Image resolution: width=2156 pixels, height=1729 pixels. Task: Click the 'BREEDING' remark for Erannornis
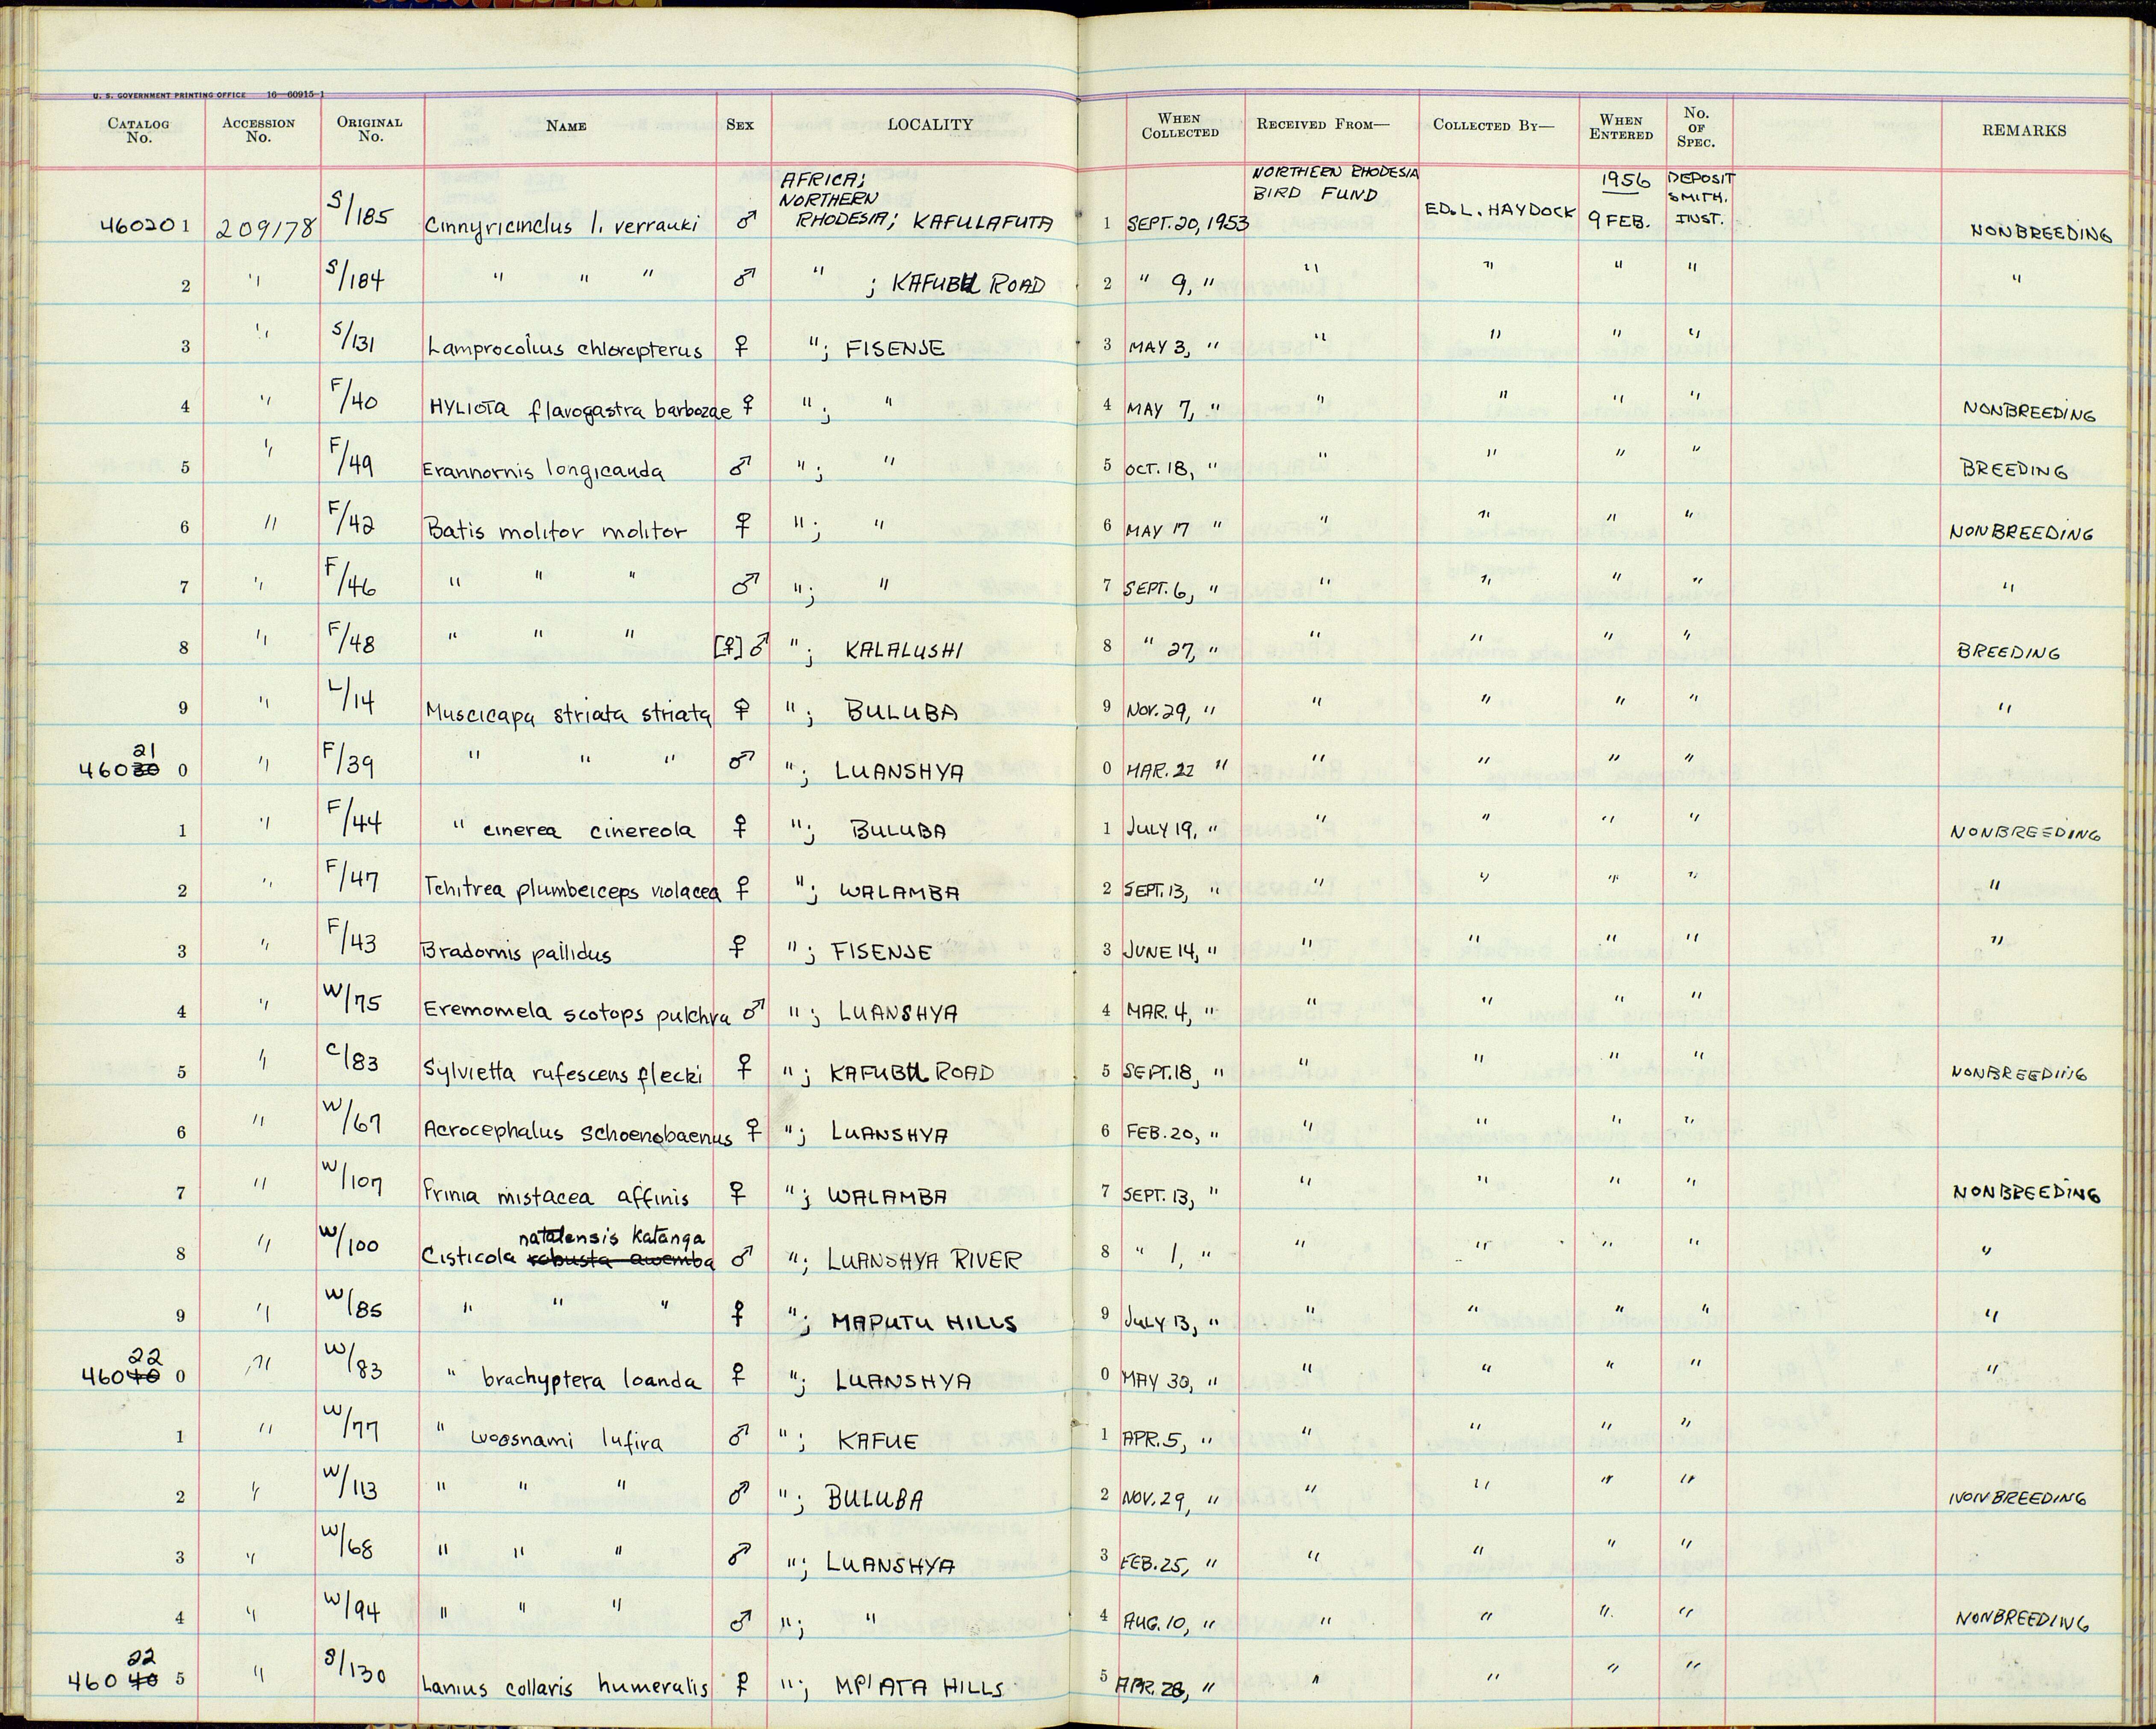click(2014, 469)
